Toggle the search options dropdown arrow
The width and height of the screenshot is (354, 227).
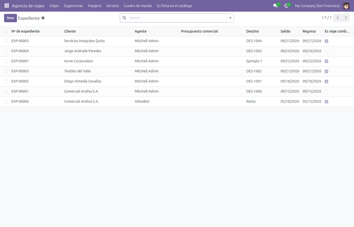pos(230,18)
